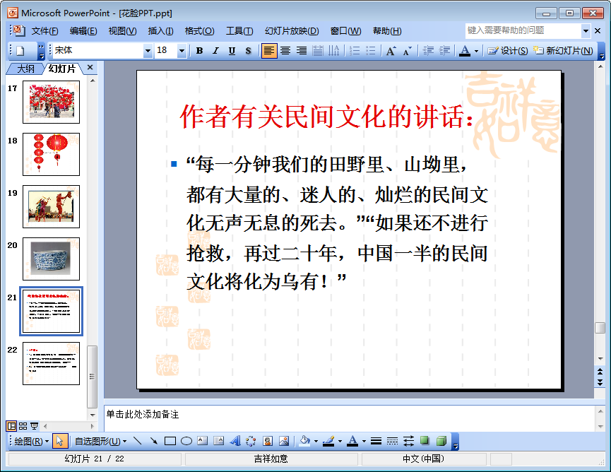Start the slide show from the current slide

pos(35,426)
